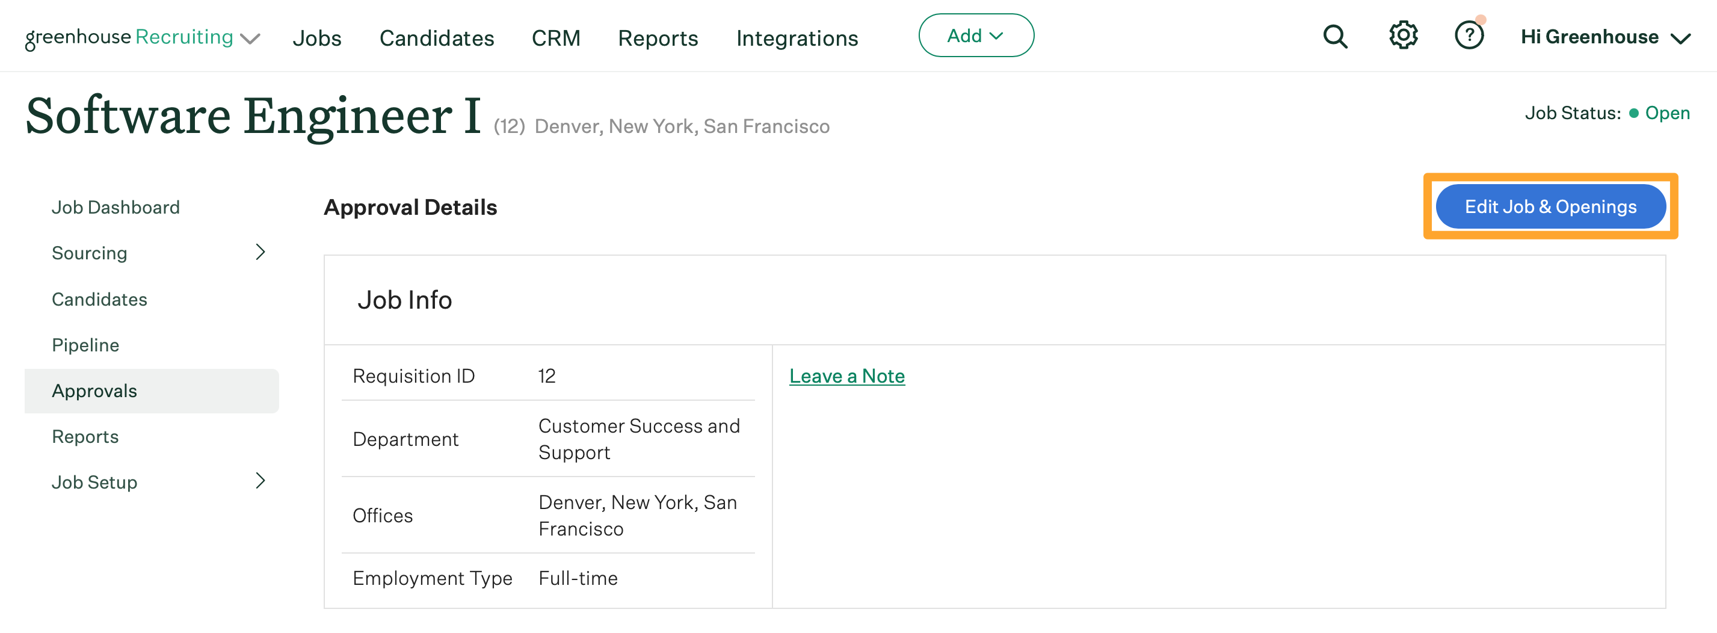Open Reports in the top navigation
1717x633 pixels.
click(658, 38)
